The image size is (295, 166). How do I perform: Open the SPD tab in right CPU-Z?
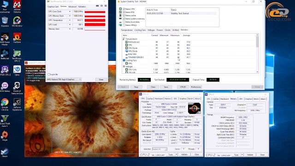pyautogui.click(x=241, y=99)
